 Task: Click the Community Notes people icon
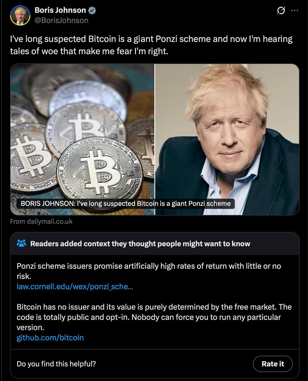coord(21,243)
